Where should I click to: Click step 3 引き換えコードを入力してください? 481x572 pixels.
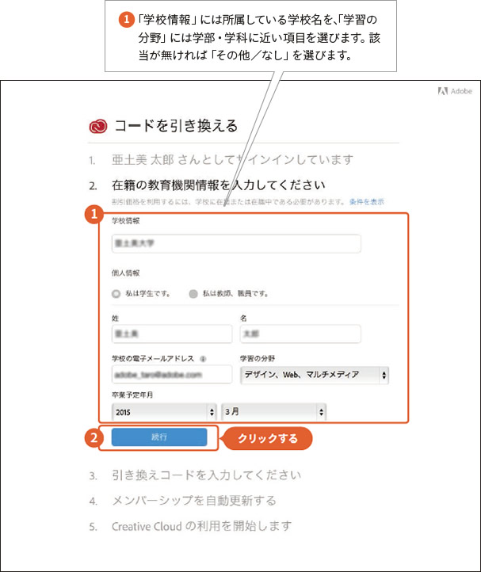tap(206, 475)
